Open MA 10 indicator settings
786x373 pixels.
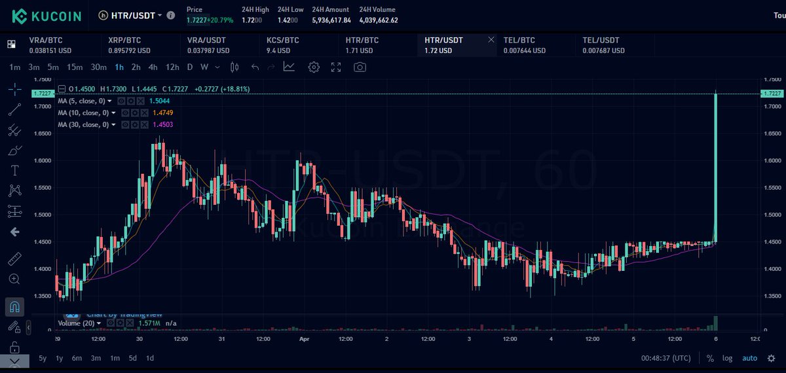click(134, 113)
